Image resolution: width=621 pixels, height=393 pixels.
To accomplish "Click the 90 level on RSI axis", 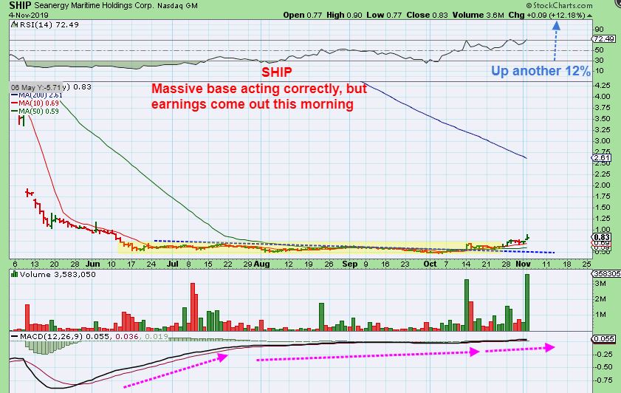I will coord(599,30).
